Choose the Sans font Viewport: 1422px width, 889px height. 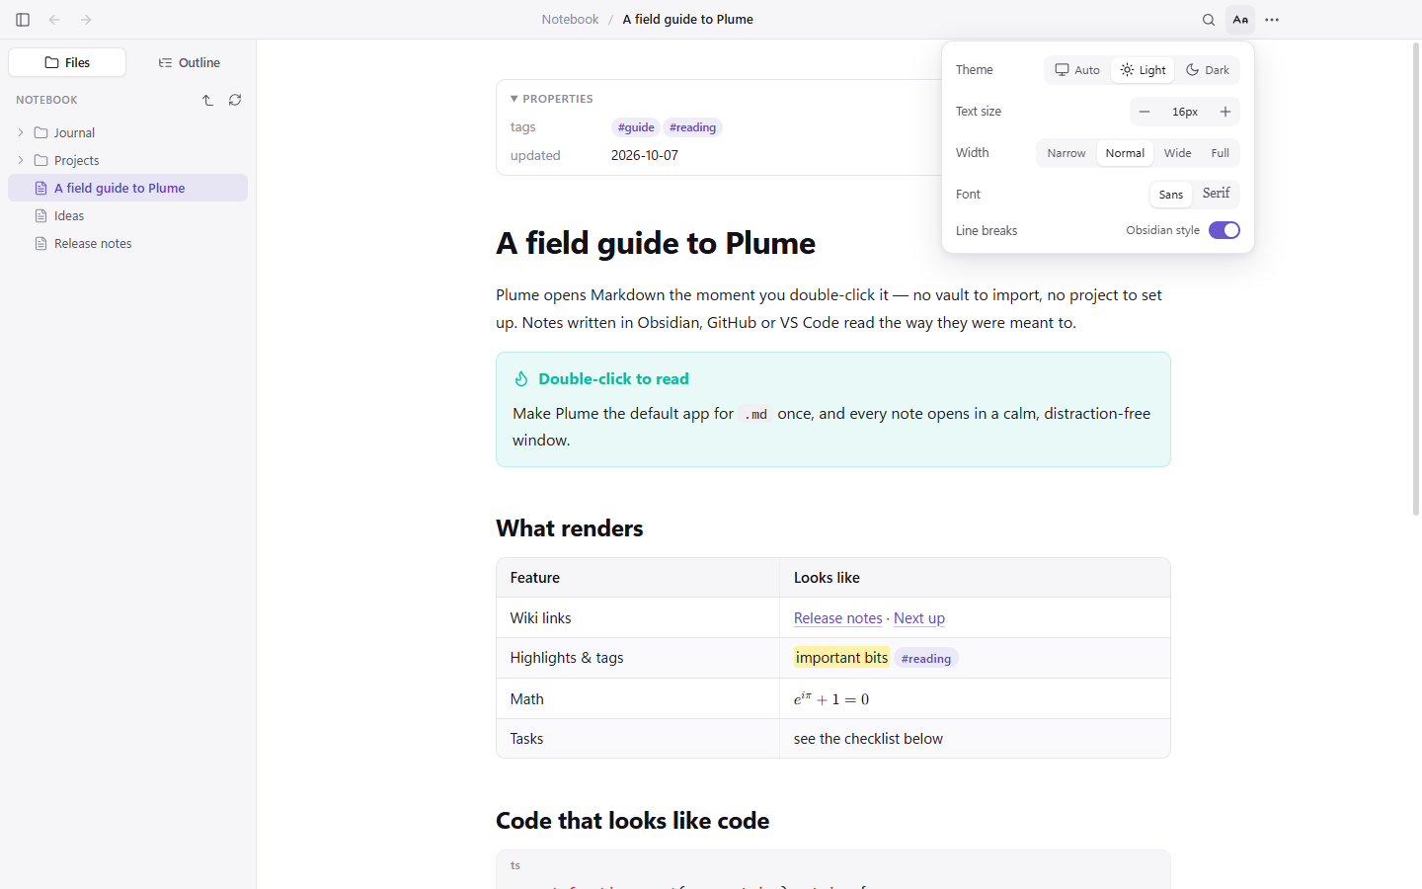[1171, 195]
